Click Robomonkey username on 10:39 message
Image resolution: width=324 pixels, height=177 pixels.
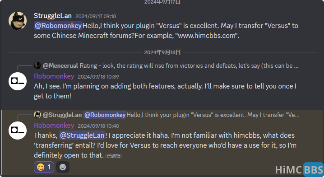[54, 76]
